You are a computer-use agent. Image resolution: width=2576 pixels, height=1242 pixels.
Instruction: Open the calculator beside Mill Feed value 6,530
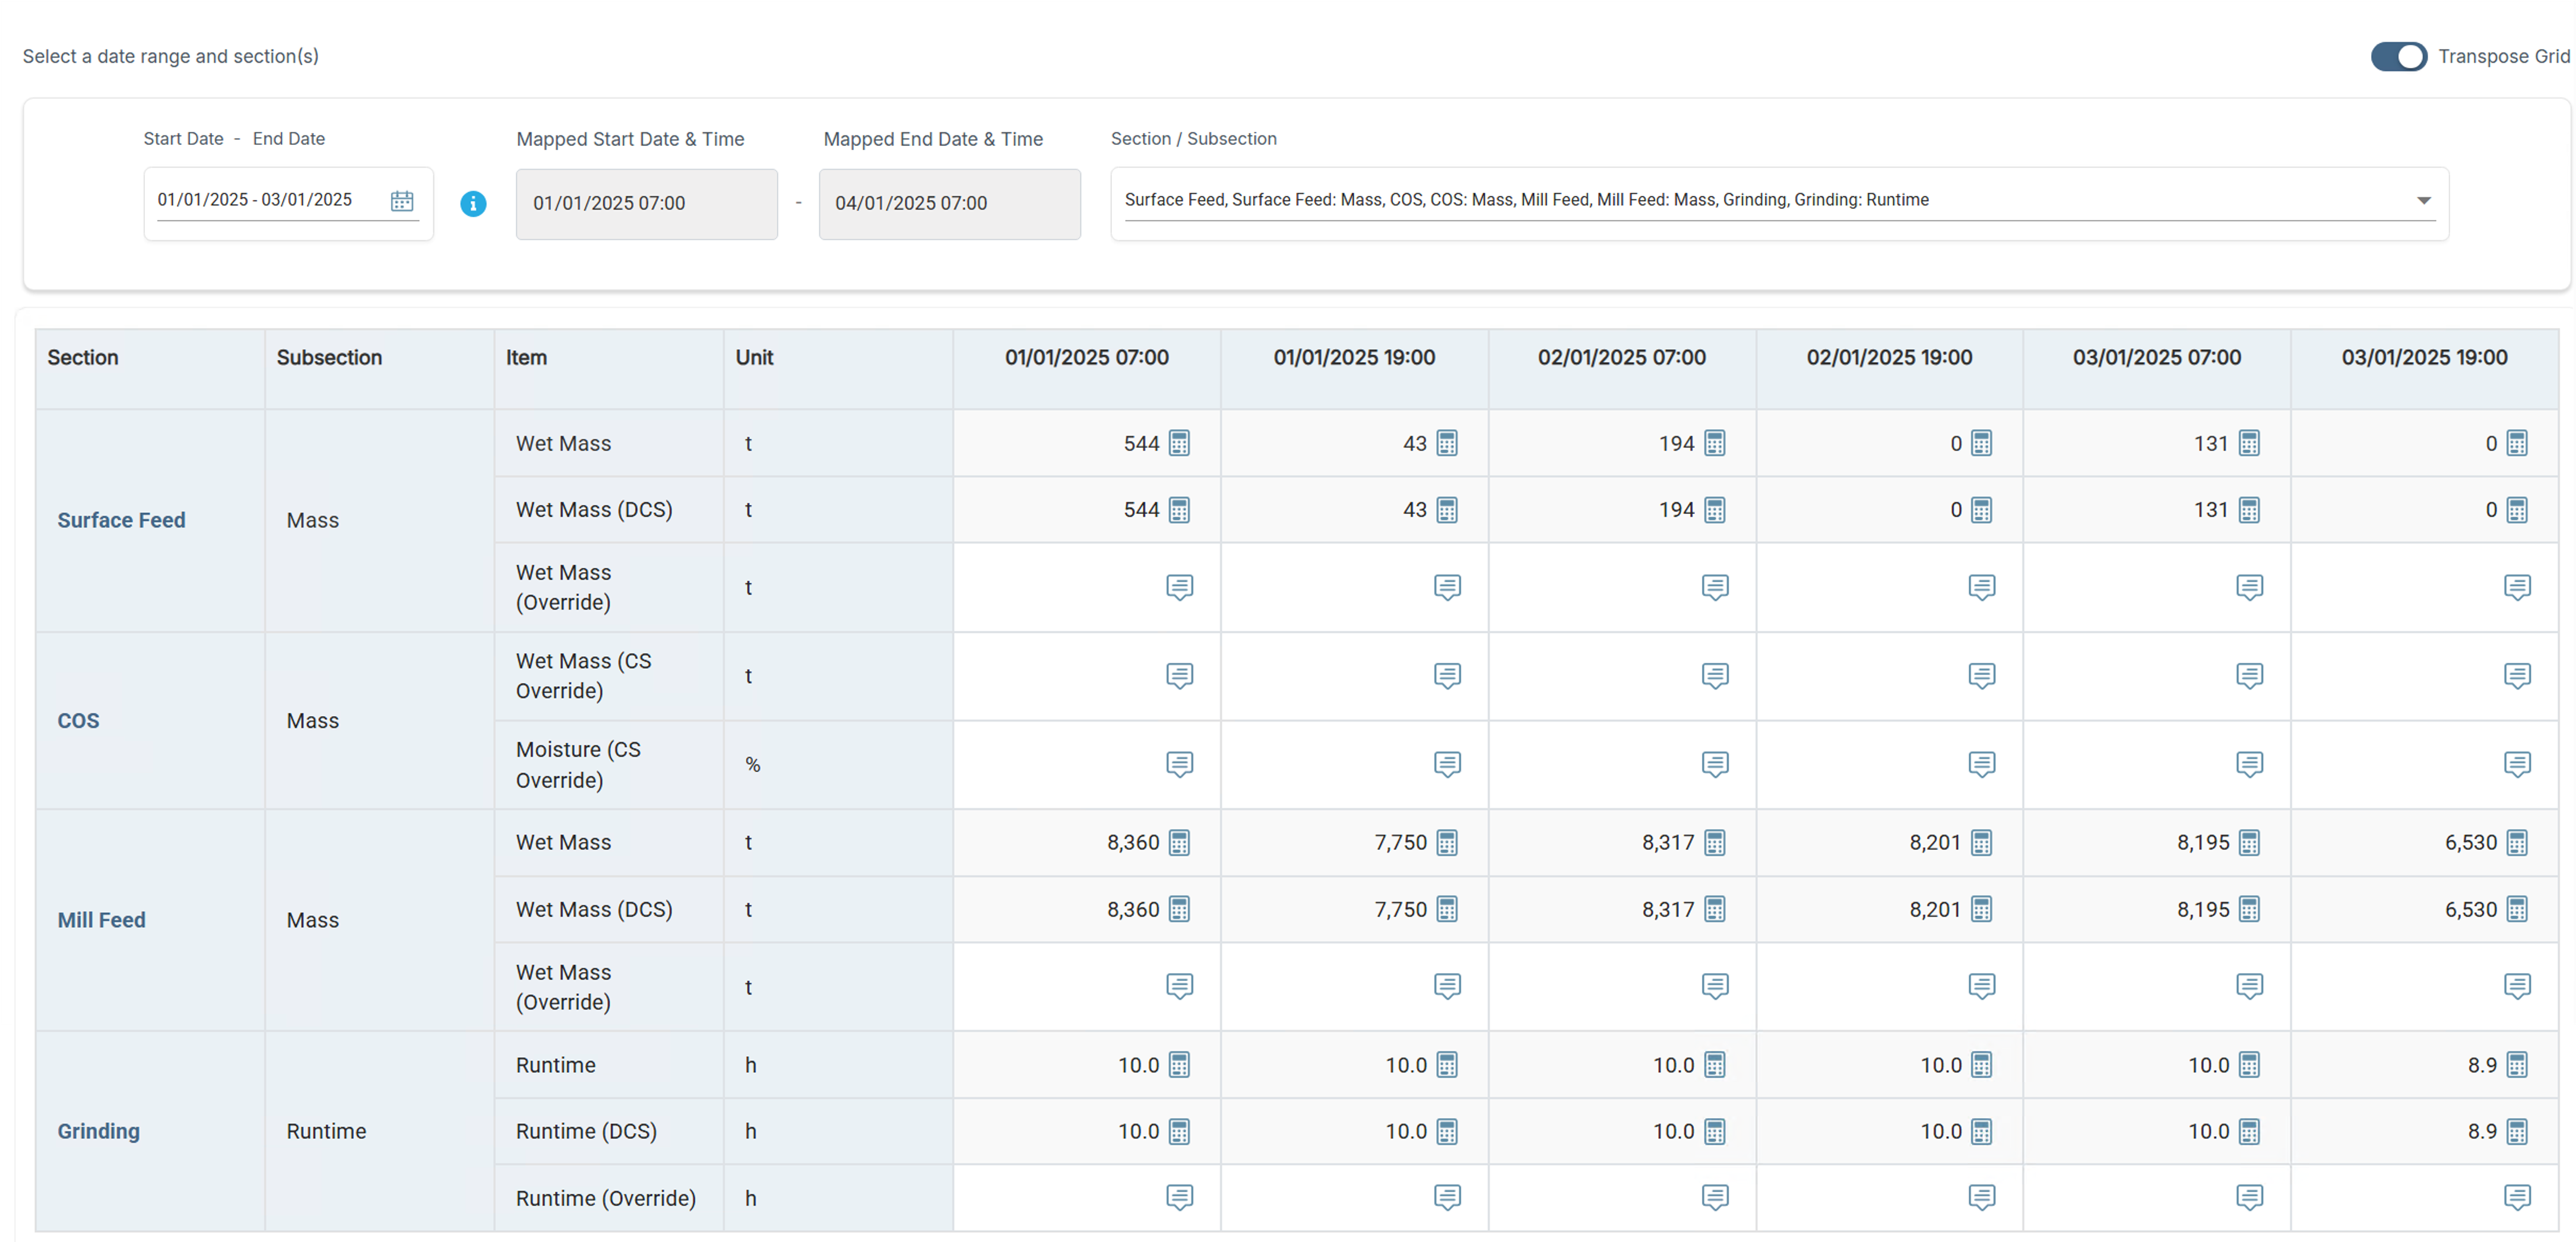point(2518,842)
